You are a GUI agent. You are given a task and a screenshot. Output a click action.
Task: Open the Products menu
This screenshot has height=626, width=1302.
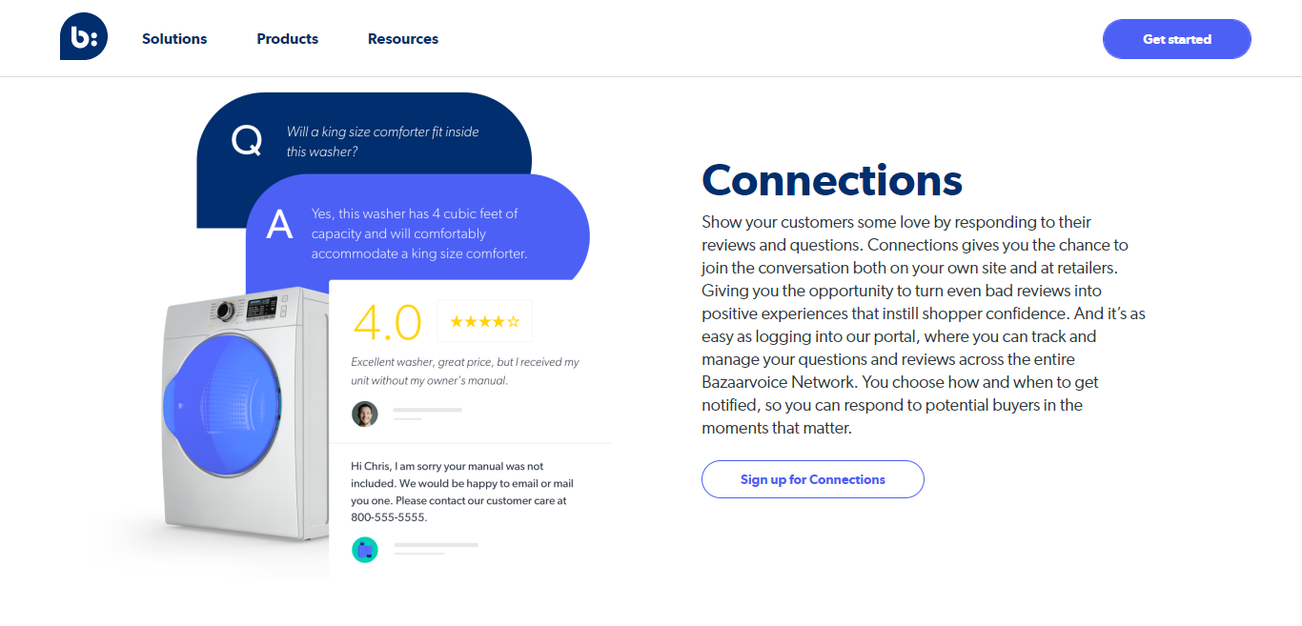coord(288,39)
